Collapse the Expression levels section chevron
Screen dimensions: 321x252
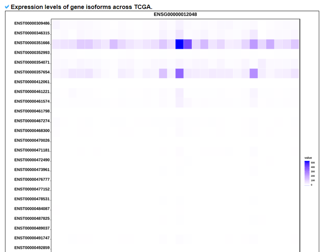point(7,7)
